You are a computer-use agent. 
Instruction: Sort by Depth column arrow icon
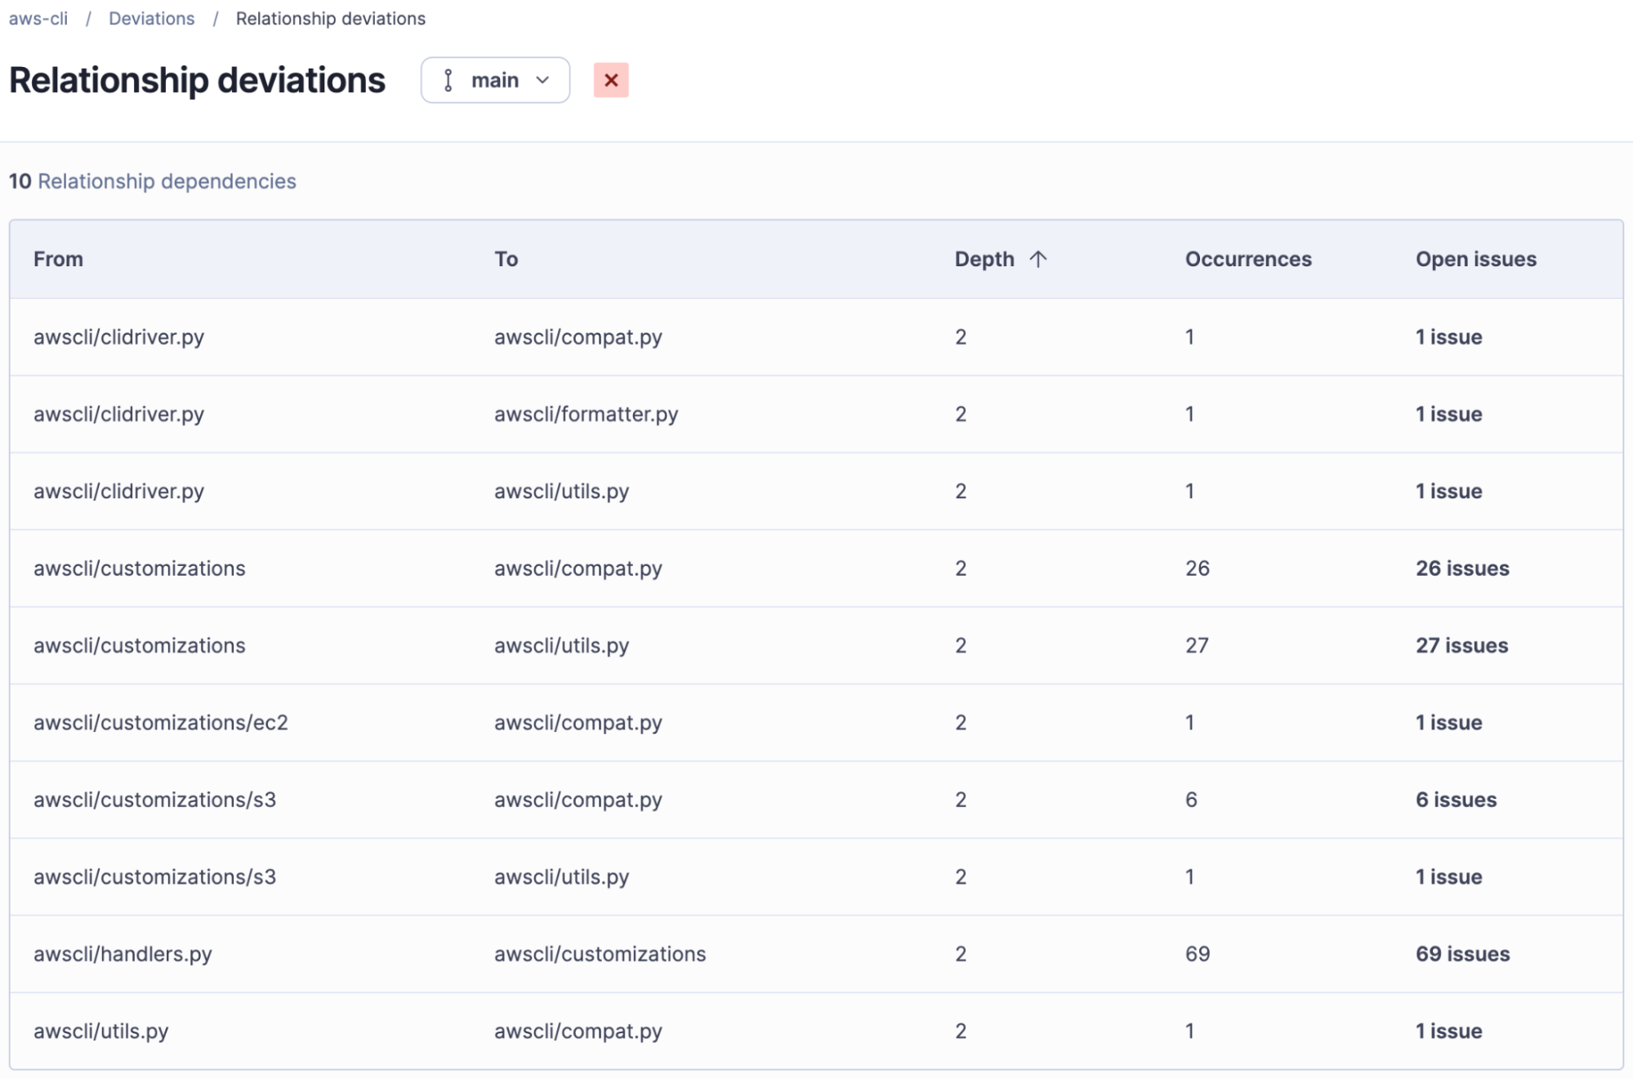tap(1038, 259)
